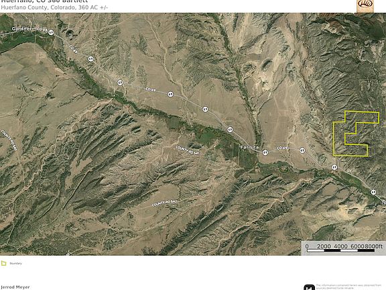Click the map scale bar
This screenshot has height=290, width=386.
[340, 250]
